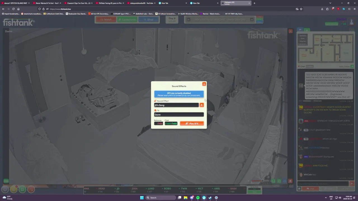Screen dimensions: 358x201
Task: Select the green tab above the map
Action: [x=307, y=30]
